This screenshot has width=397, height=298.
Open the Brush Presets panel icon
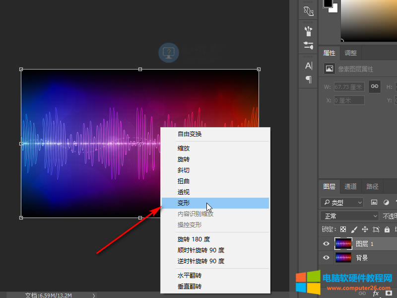point(308,31)
